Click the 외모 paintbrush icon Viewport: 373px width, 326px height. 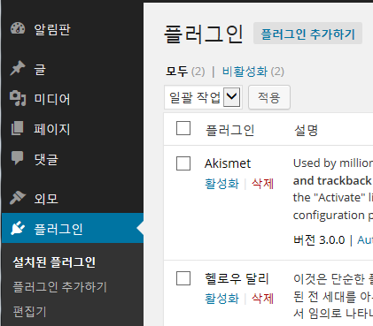point(18,198)
